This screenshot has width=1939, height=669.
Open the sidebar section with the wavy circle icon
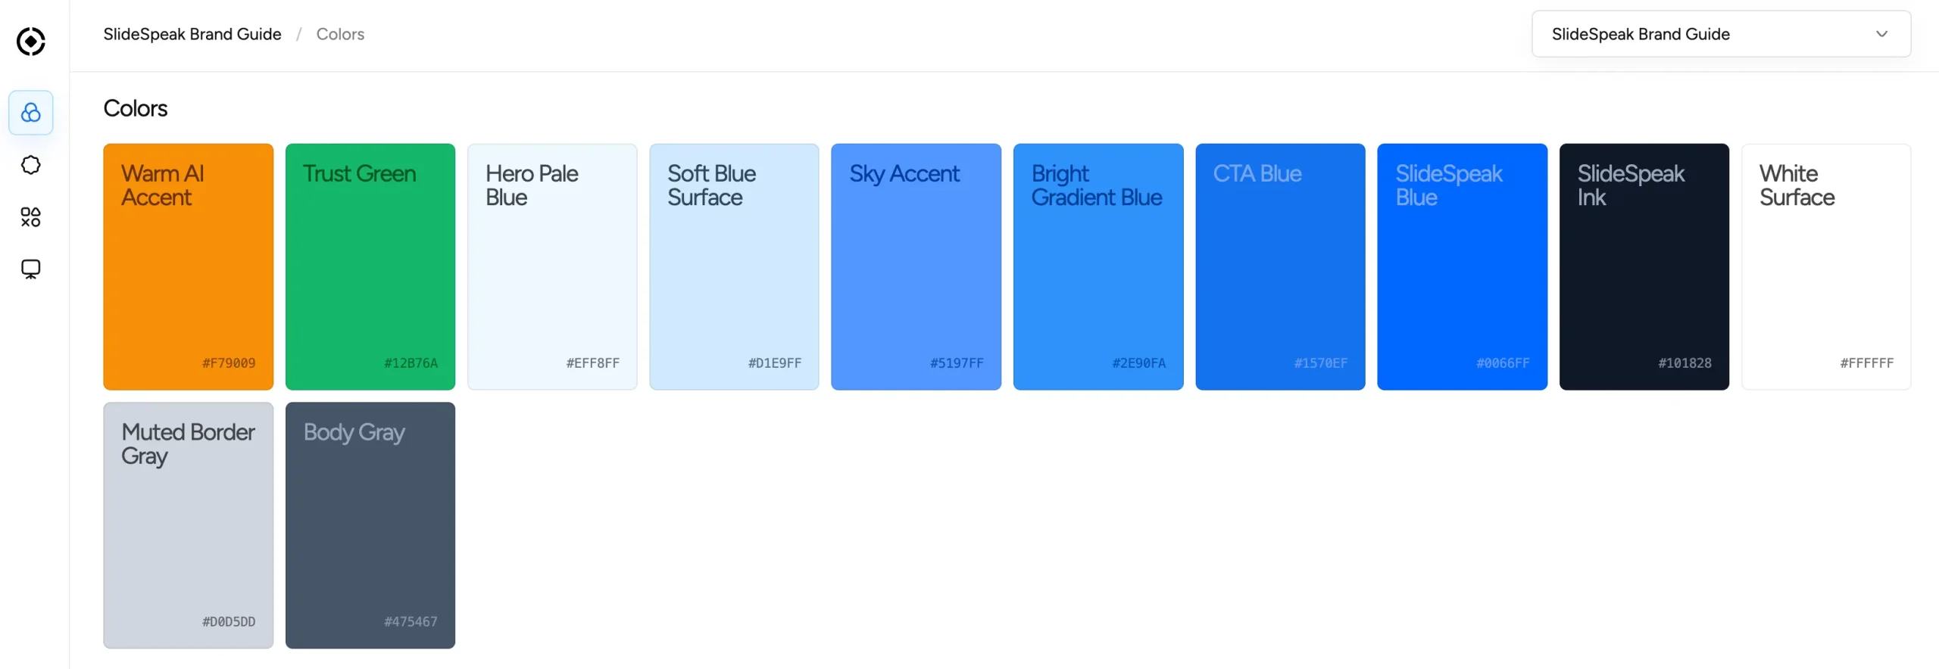tap(30, 165)
